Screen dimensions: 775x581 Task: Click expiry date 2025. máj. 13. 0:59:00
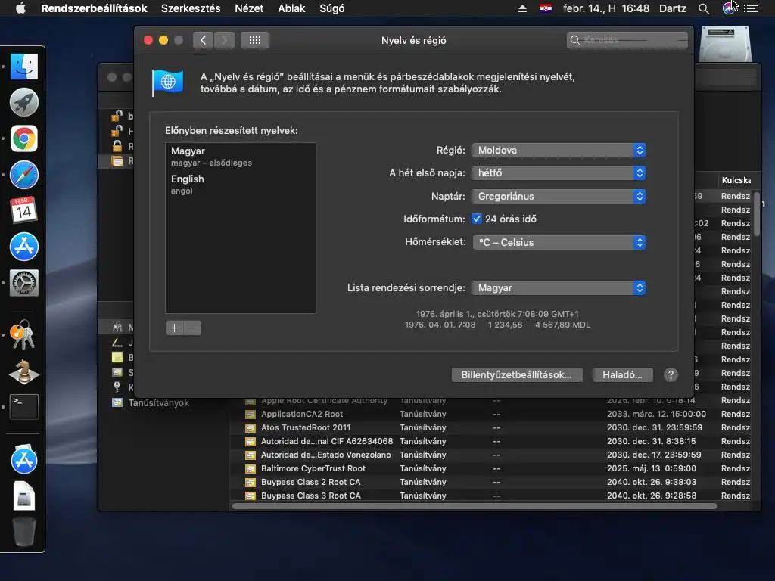tap(652, 468)
